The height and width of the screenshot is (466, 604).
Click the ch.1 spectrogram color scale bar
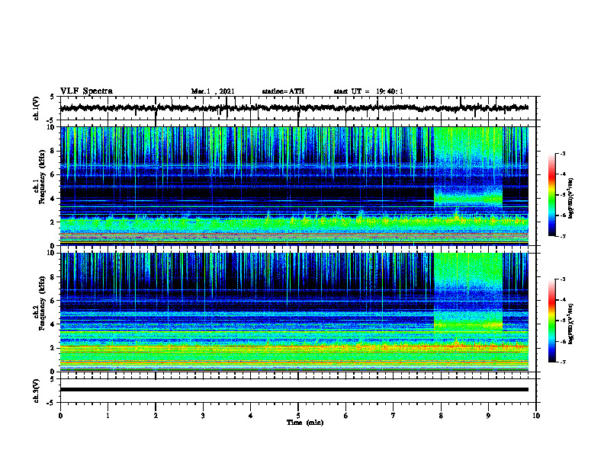pyautogui.click(x=551, y=195)
